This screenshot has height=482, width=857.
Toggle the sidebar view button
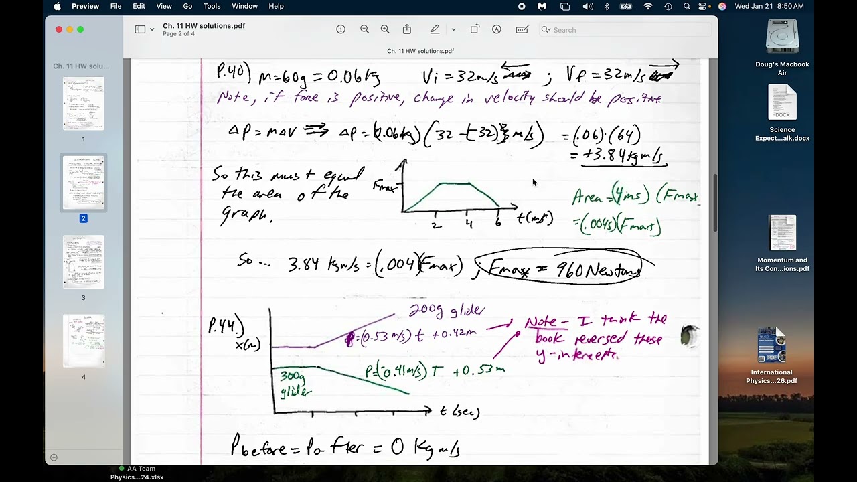140,29
